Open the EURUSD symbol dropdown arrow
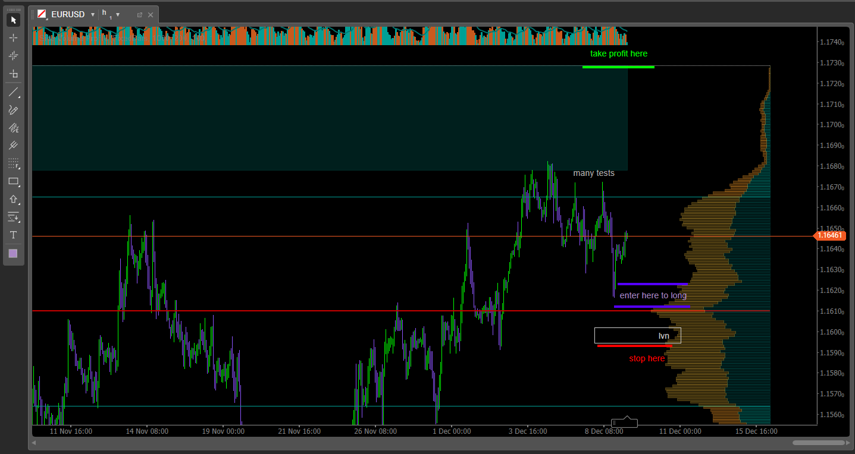The height and width of the screenshot is (454, 855). click(93, 15)
